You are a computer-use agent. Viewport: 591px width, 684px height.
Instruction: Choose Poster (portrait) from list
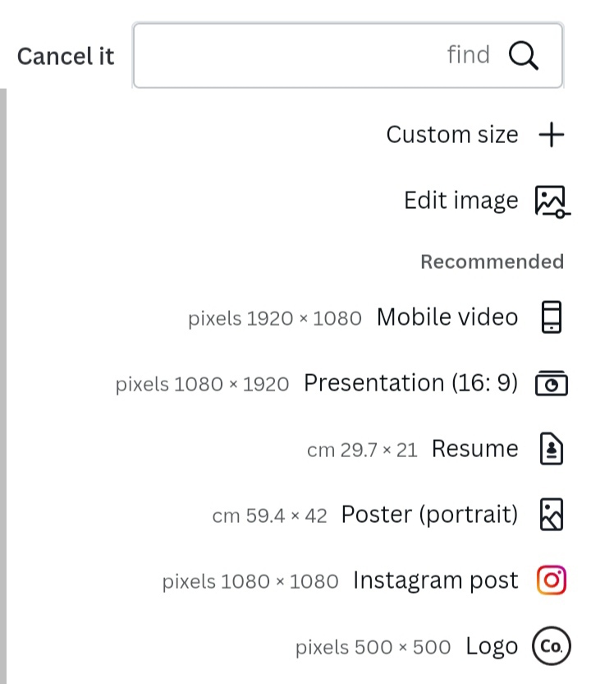[429, 515]
